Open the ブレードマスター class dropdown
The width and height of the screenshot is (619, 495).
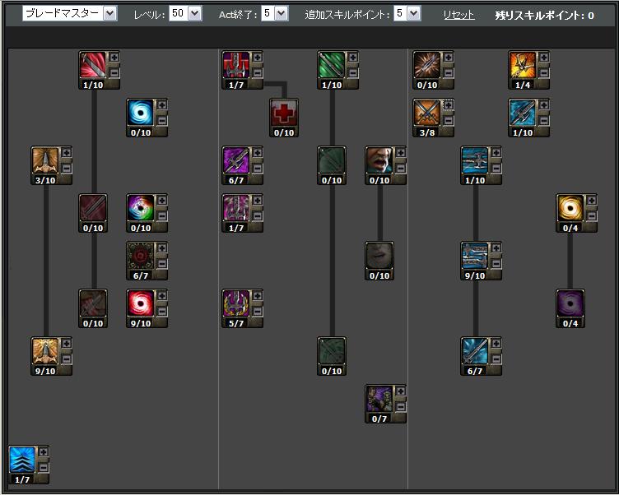pyautogui.click(x=70, y=13)
